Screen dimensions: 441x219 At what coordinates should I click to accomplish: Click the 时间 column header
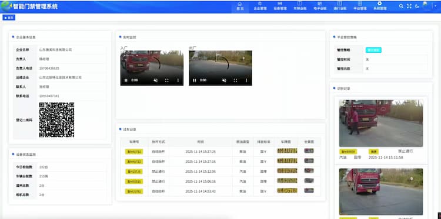[x=201, y=142]
